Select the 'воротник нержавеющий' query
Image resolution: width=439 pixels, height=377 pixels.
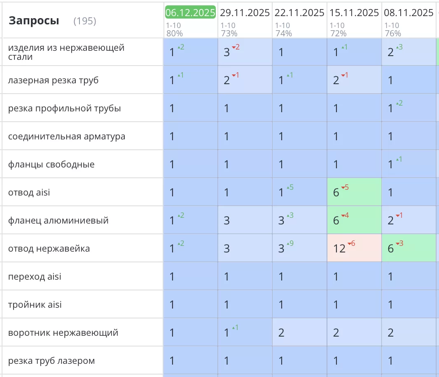[63, 332]
